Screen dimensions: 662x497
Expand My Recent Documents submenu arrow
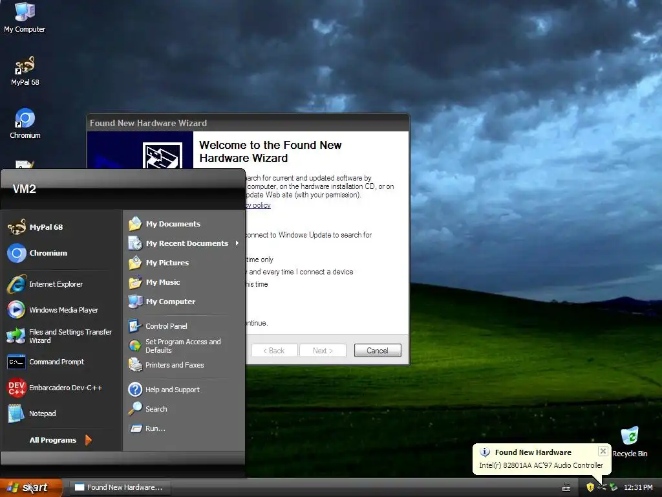237,243
